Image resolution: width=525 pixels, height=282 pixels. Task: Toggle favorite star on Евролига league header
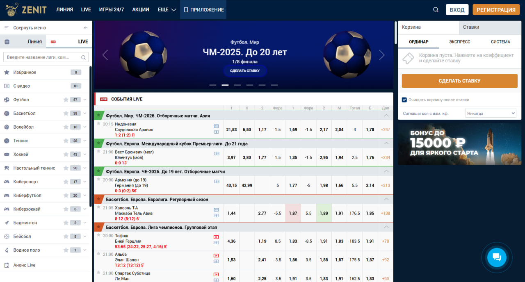coord(98,199)
